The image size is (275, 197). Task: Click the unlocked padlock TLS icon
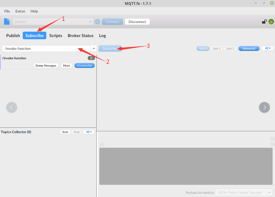click(x=264, y=22)
